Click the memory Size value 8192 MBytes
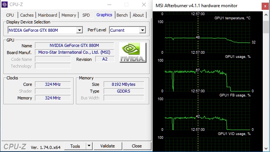Viewport: 270px width, 152px height. pyautogui.click(x=124, y=84)
